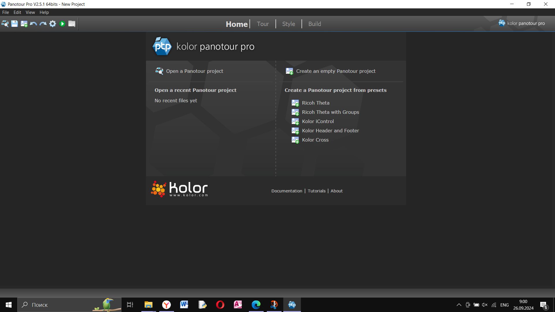
Task: Open the Documentation link
Action: pos(287,191)
